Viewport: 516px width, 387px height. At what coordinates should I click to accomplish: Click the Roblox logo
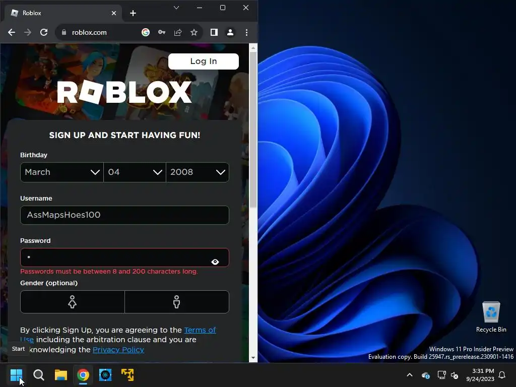[124, 92]
